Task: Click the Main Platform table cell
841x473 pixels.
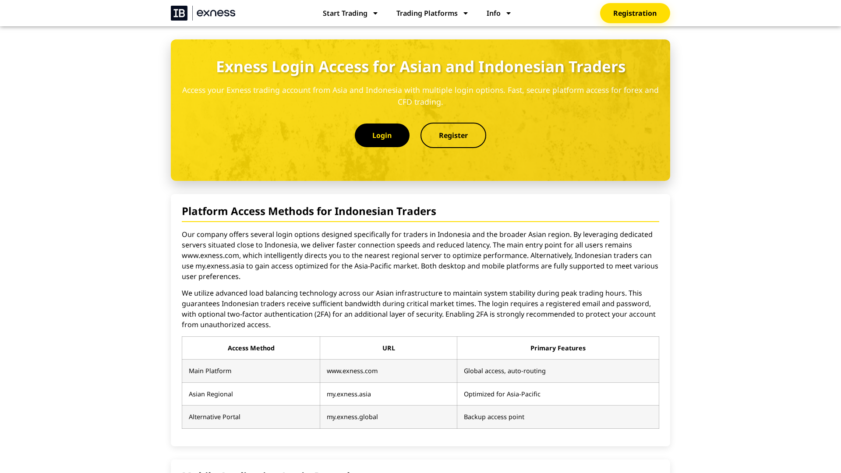Action: coord(251,371)
